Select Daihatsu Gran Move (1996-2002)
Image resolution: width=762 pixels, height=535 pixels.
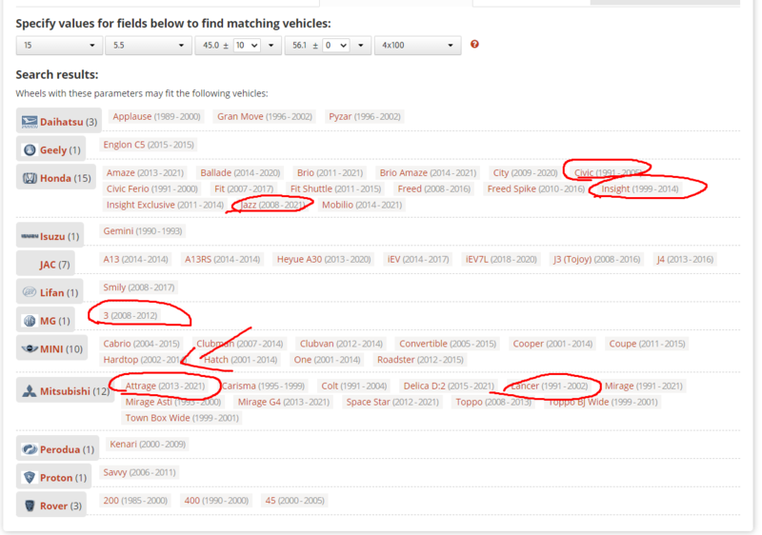pyautogui.click(x=265, y=116)
